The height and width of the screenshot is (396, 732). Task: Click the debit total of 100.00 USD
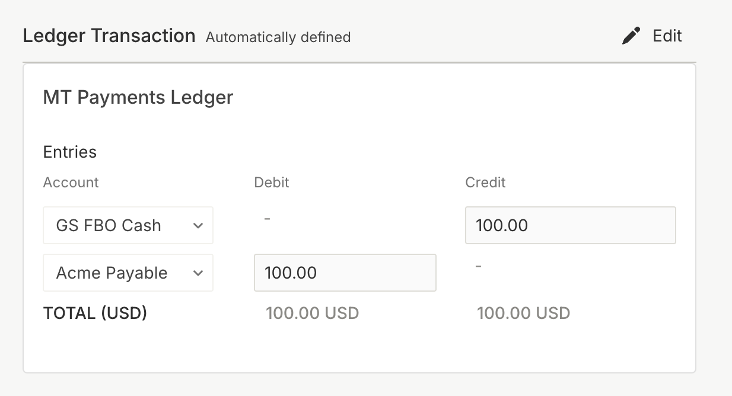(313, 313)
